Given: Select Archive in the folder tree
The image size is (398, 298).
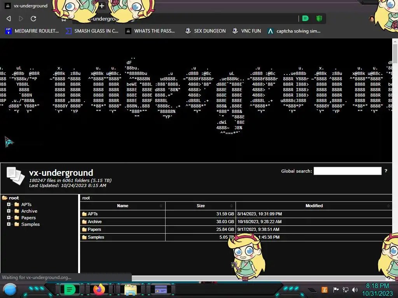Looking at the screenshot, I should pyautogui.click(x=29, y=211).
